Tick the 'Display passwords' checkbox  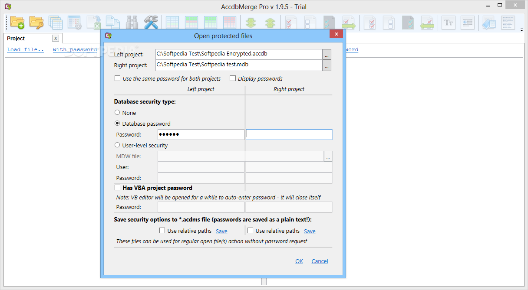click(233, 78)
